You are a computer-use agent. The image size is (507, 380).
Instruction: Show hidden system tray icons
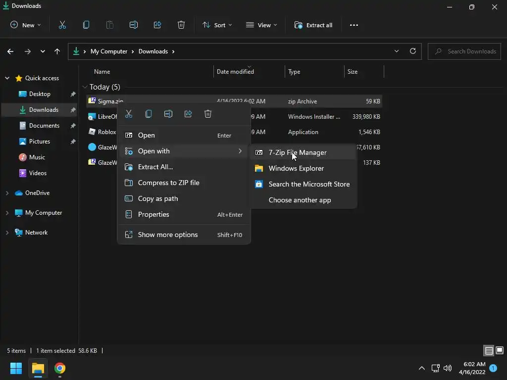(x=422, y=368)
